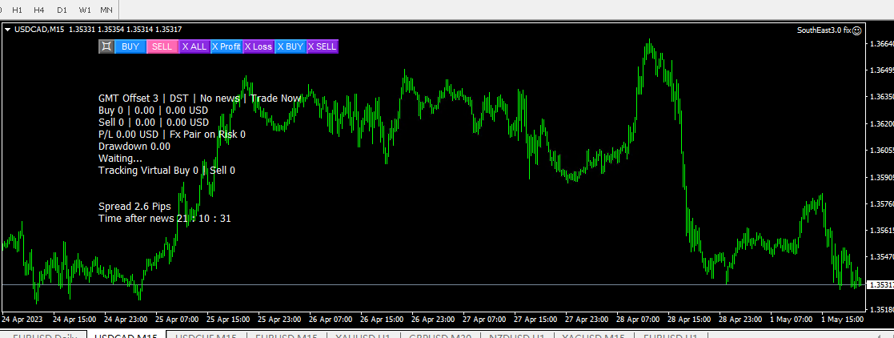Choose the MN monthly timeframe
Viewport: 894px width, 338px height.
pos(106,10)
